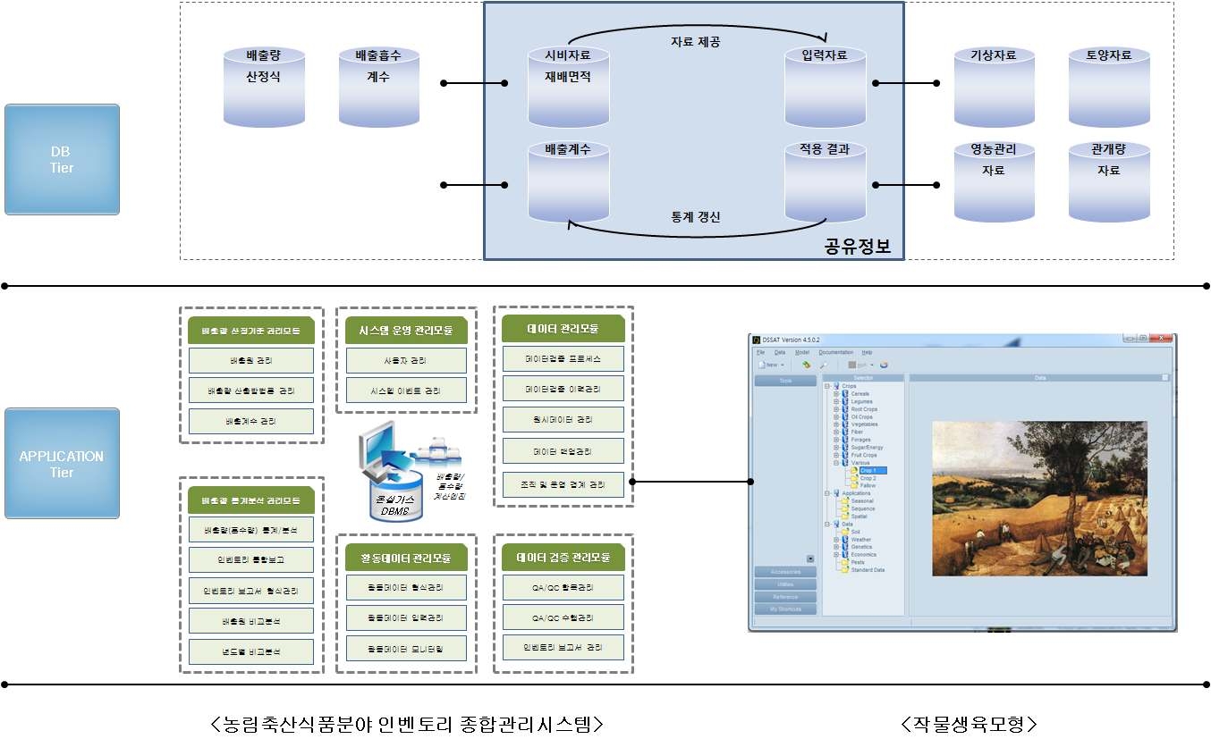Image resolution: width=1211 pixels, height=739 pixels.
Task: Select the highlighted Crop 1 item
Action: [x=873, y=470]
